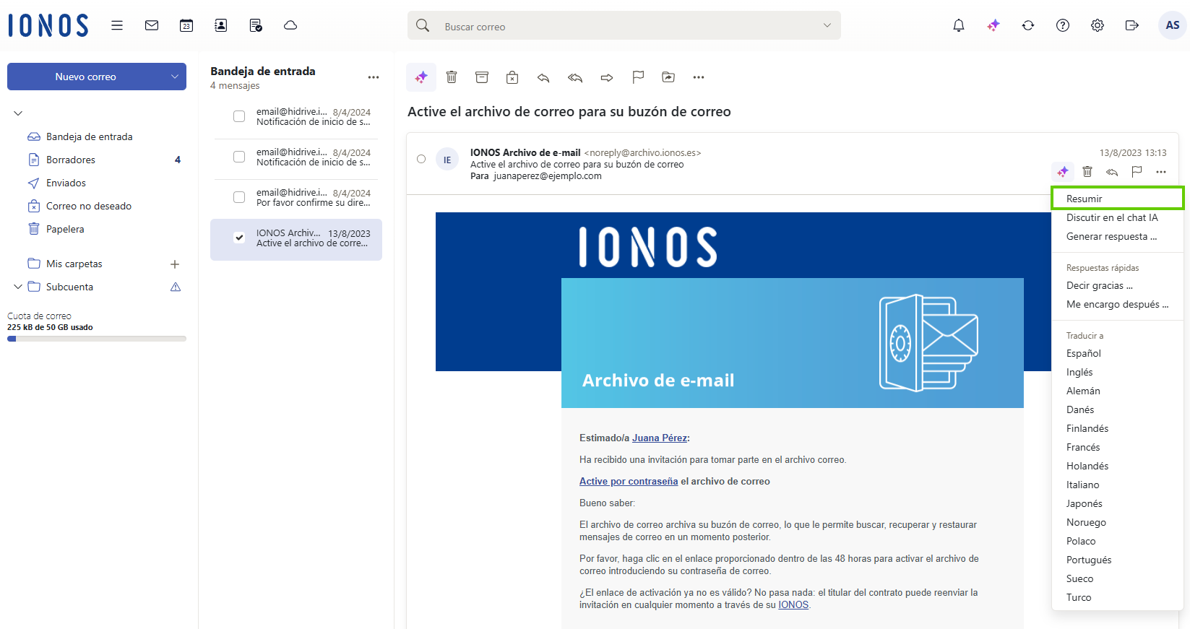Open the hamburger navigation menu
The width and height of the screenshot is (1190, 629).
pyautogui.click(x=117, y=25)
